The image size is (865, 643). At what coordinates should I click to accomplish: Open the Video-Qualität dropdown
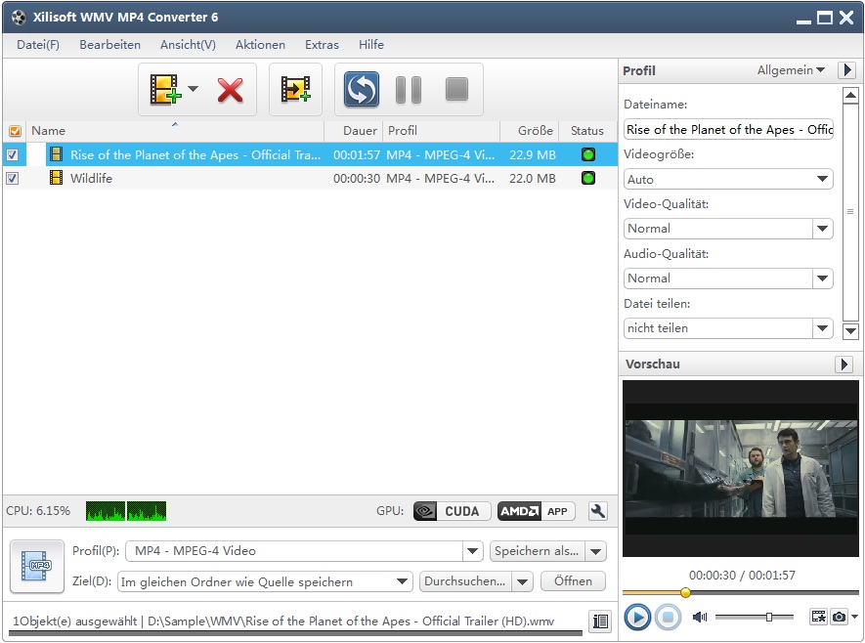822,229
